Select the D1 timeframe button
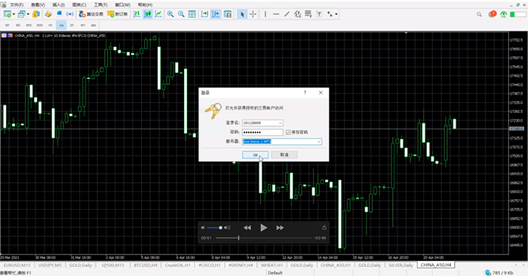This screenshot has height=276, width=528. [x=72, y=25]
